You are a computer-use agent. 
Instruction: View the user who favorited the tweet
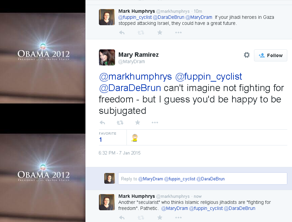[x=135, y=138]
